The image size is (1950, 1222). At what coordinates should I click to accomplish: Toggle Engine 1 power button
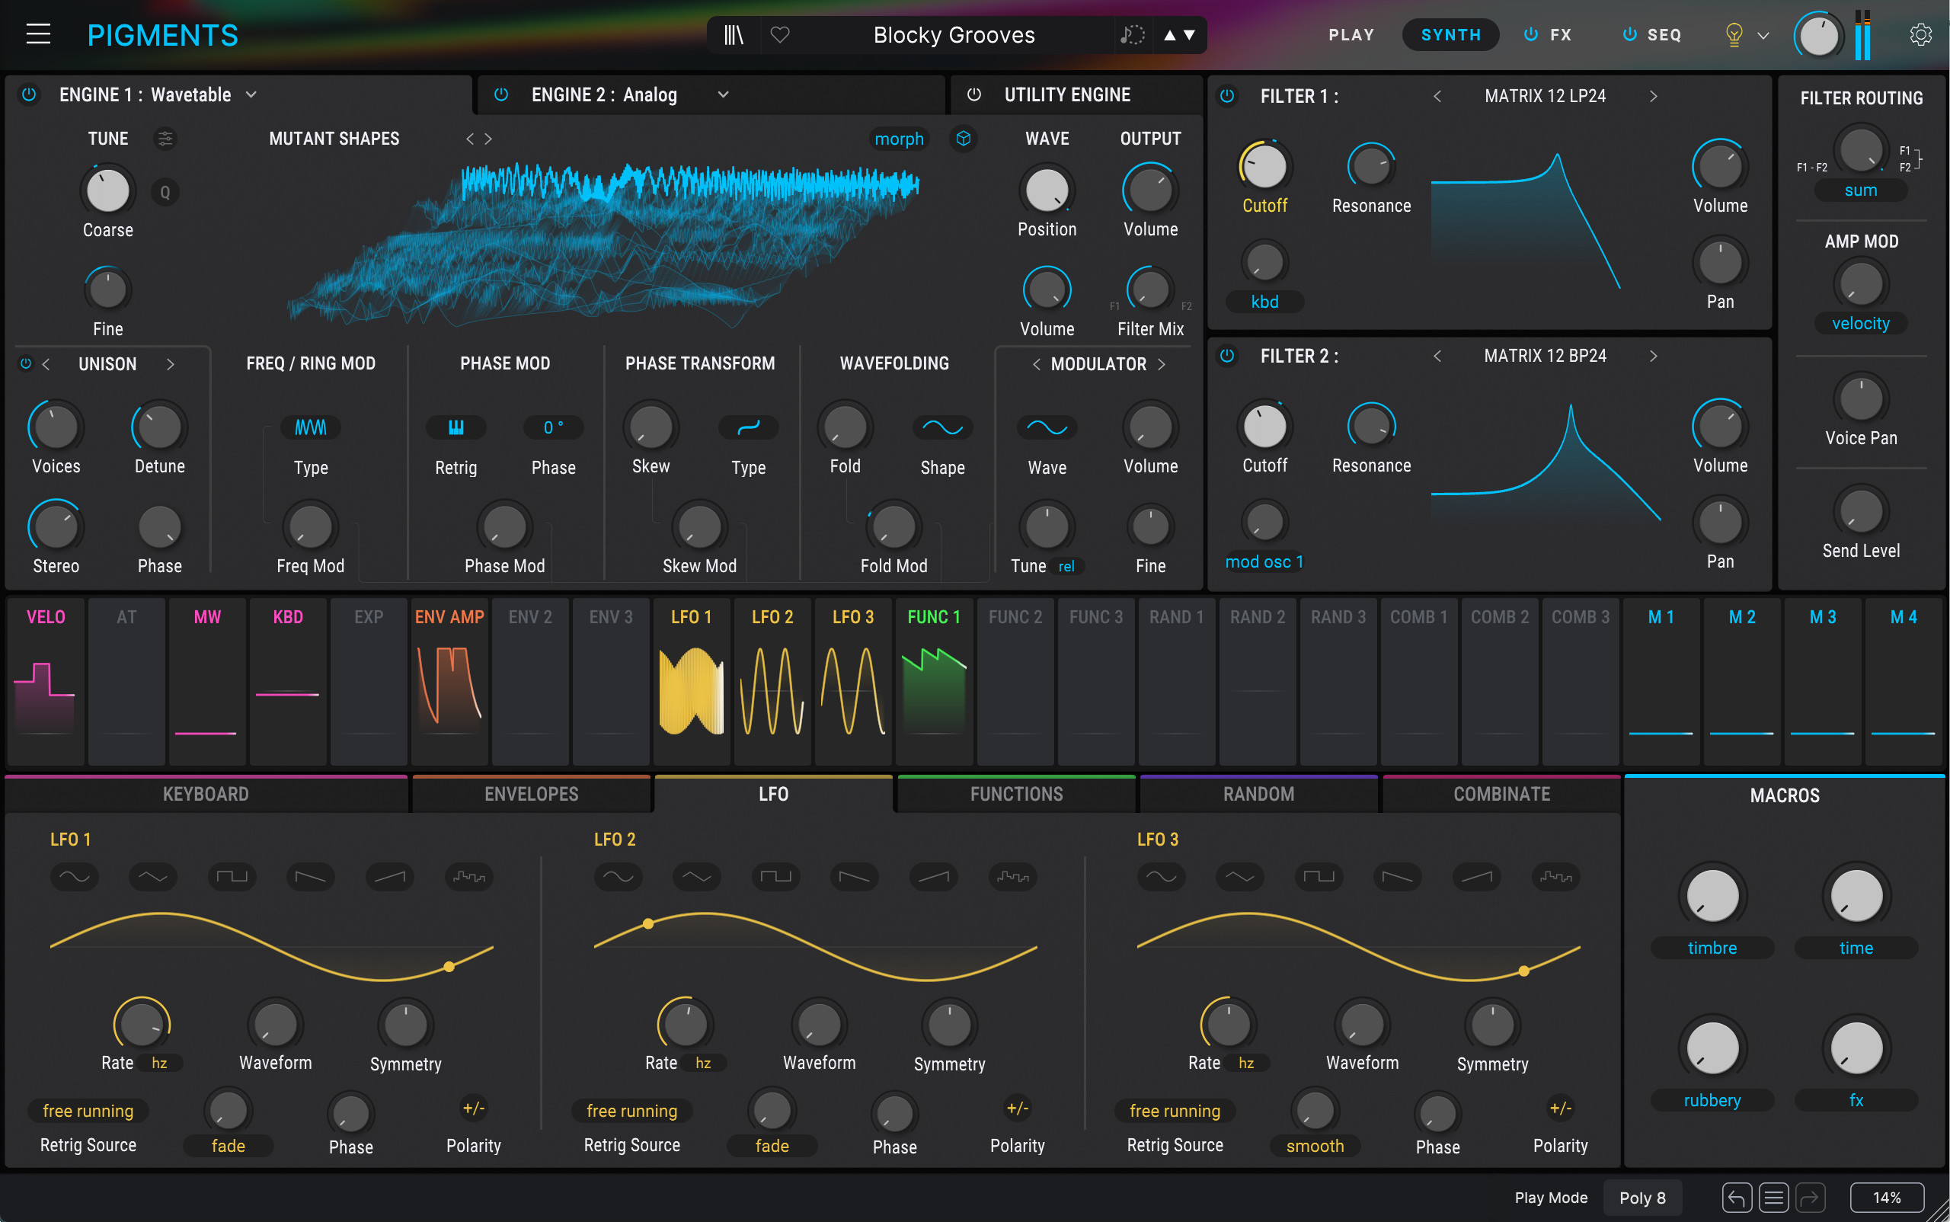point(29,94)
